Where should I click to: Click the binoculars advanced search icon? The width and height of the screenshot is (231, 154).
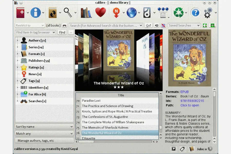tap(64, 26)
